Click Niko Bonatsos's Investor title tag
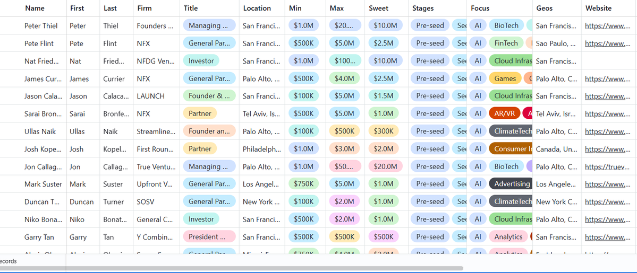Image resolution: width=637 pixels, height=273 pixels. pos(201,219)
